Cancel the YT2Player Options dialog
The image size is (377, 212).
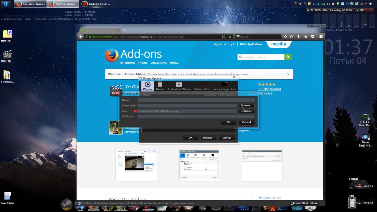(226, 138)
